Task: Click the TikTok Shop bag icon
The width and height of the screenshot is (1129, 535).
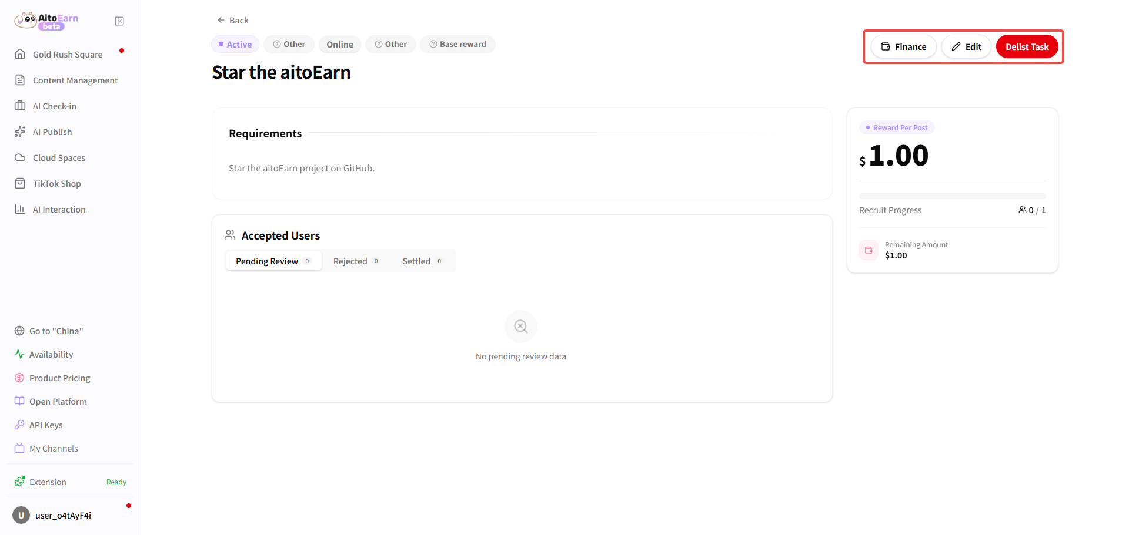Action: pos(20,183)
